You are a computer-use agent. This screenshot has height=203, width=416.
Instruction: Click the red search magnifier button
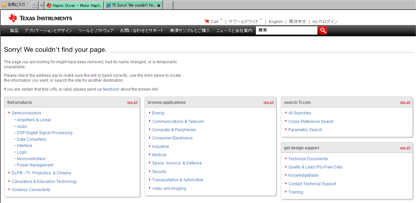[x=323, y=30]
